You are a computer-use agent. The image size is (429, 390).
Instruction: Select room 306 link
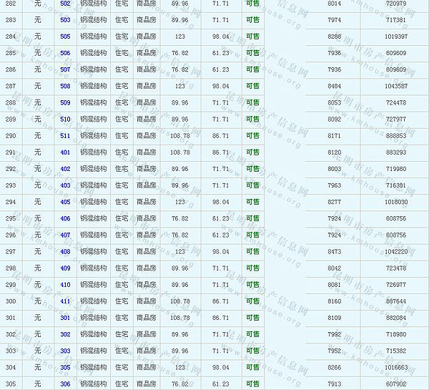pyautogui.click(x=65, y=384)
